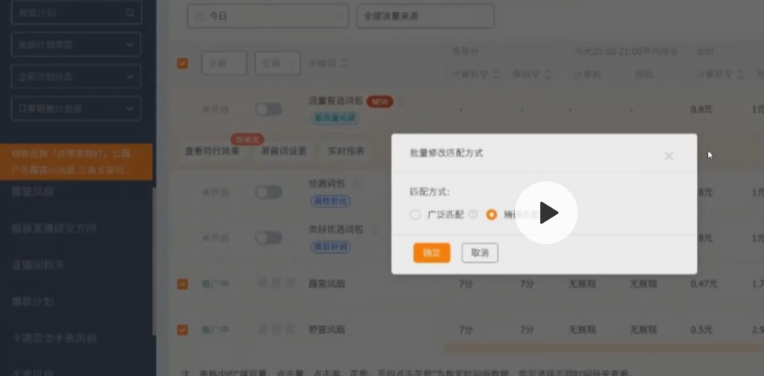Open the 实时报表 tab
This screenshot has height=376, width=764.
345,151
